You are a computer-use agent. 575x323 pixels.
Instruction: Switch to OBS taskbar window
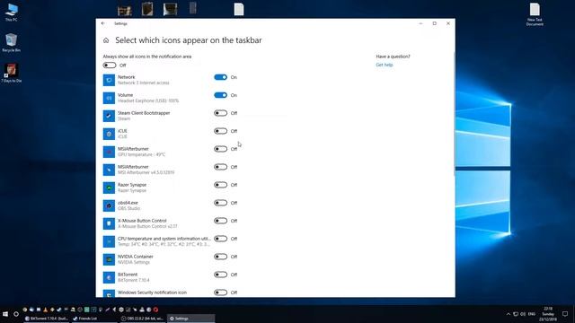143,319
